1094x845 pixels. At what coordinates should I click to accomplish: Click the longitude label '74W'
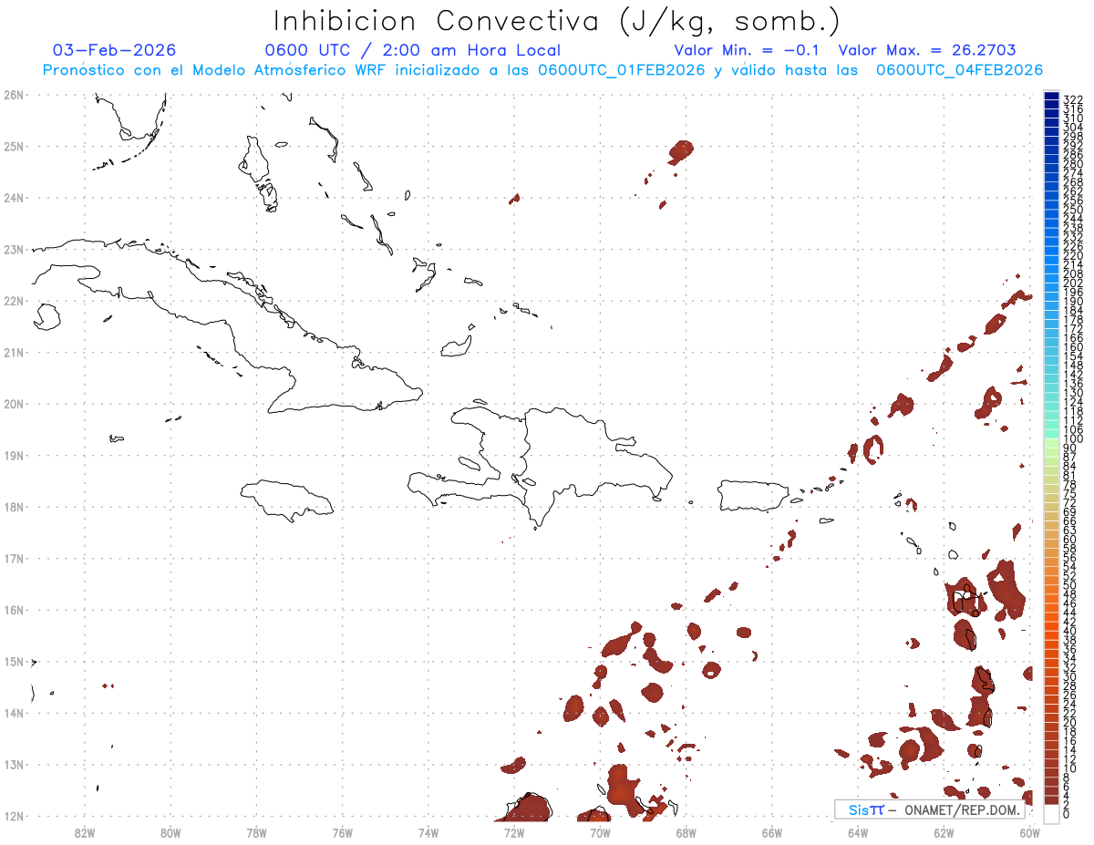click(x=428, y=831)
